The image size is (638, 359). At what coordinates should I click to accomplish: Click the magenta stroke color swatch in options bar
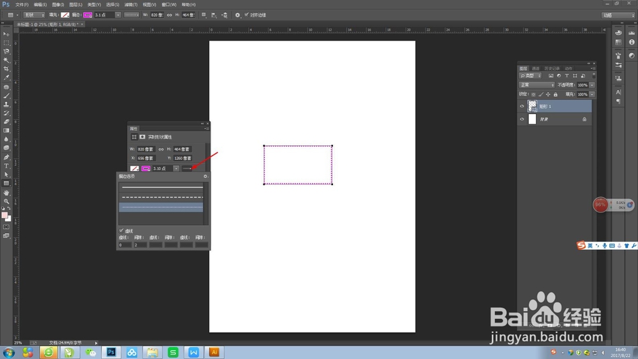click(x=87, y=15)
